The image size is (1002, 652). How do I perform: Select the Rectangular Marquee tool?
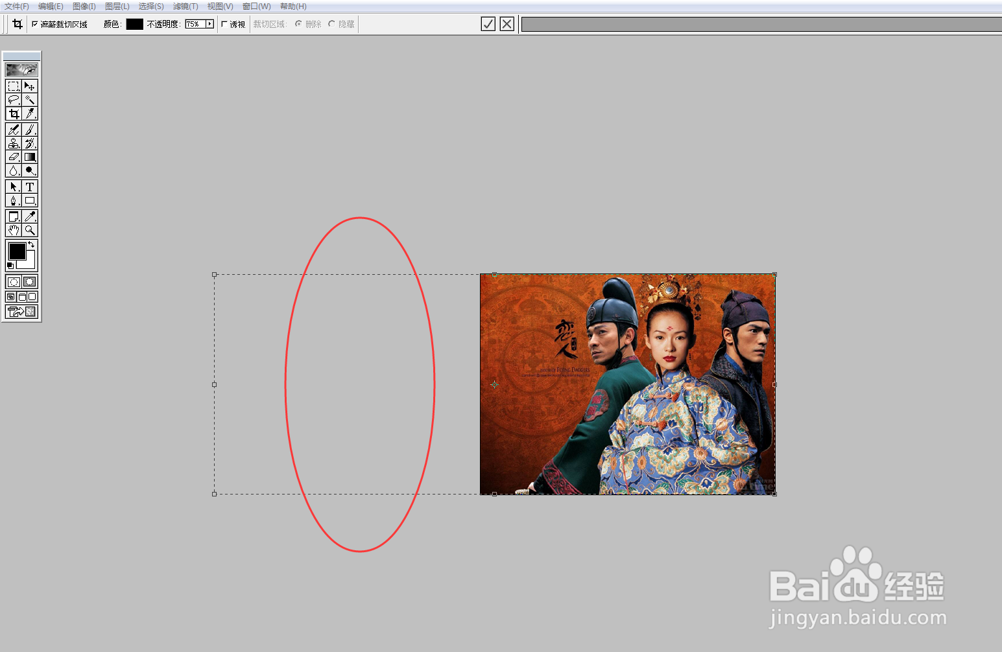(14, 86)
